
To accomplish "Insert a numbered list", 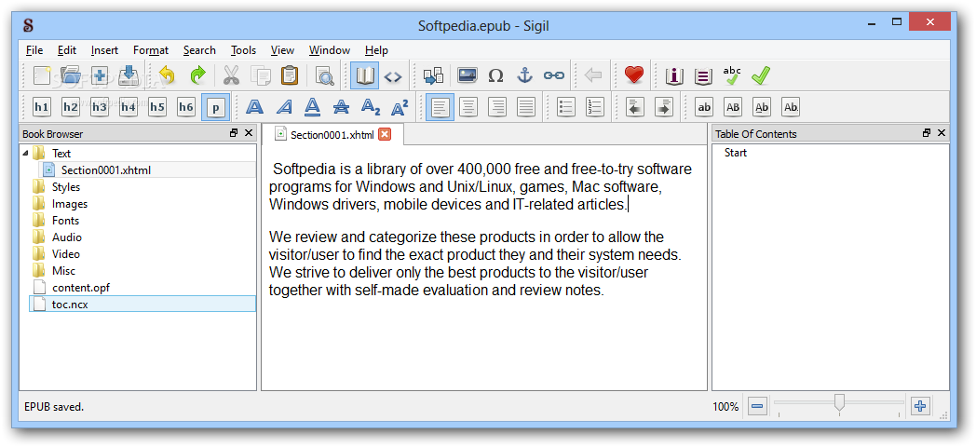I will 595,107.
